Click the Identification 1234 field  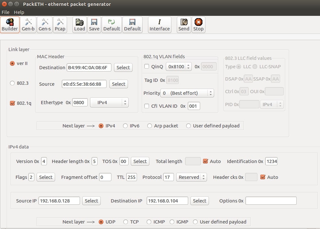click(271, 161)
